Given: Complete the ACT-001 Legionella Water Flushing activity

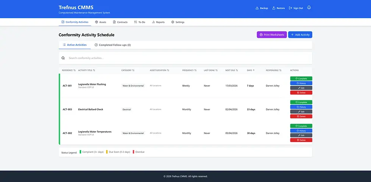Looking at the screenshot, I should pos(301,78).
